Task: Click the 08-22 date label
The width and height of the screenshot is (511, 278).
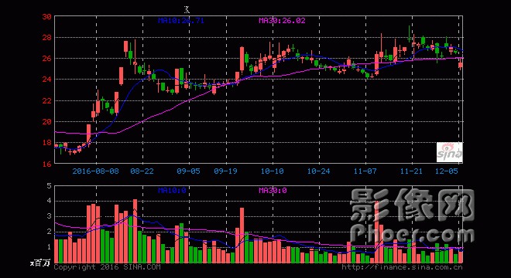Action: (142, 171)
